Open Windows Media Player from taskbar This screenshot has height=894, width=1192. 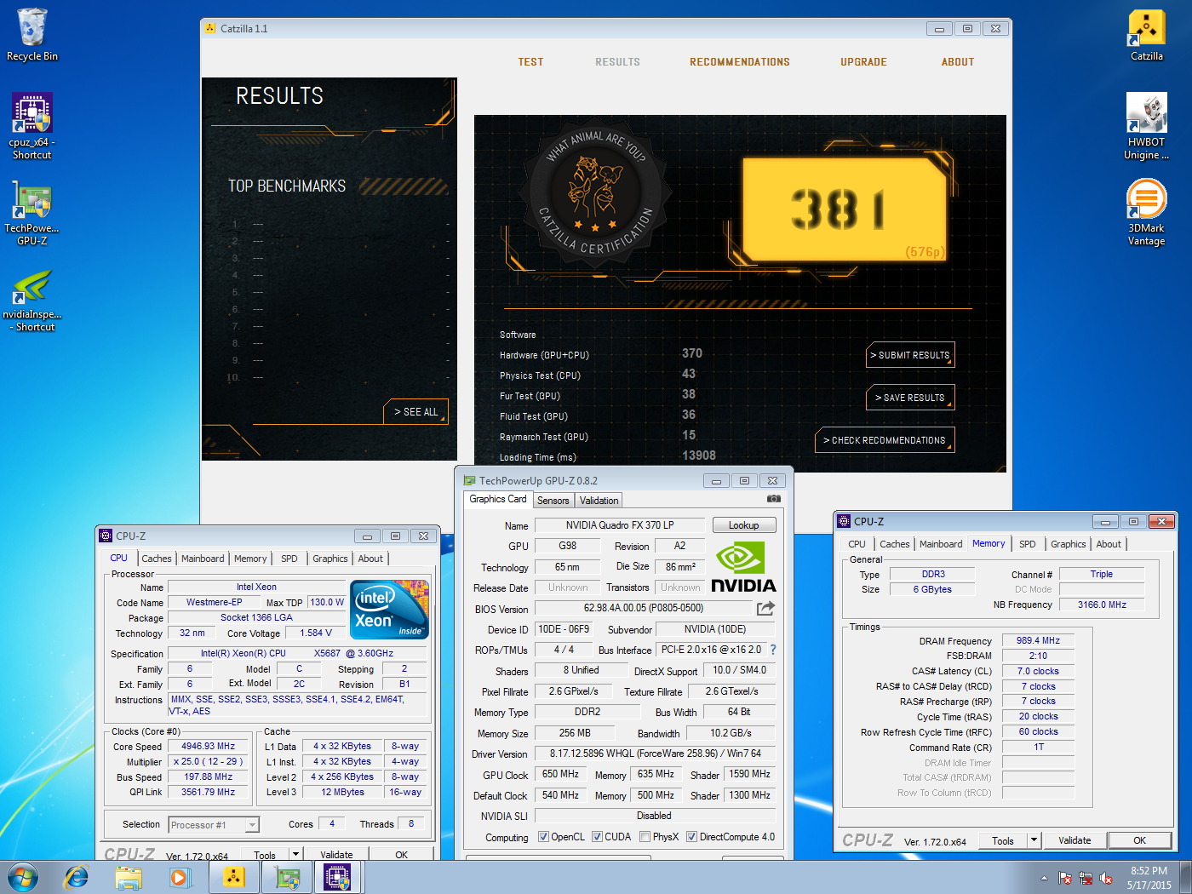pyautogui.click(x=180, y=877)
